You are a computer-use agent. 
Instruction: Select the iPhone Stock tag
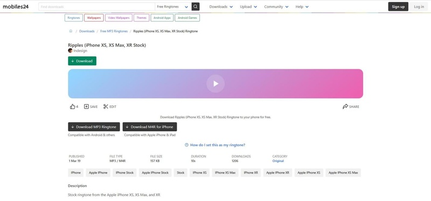point(124,173)
